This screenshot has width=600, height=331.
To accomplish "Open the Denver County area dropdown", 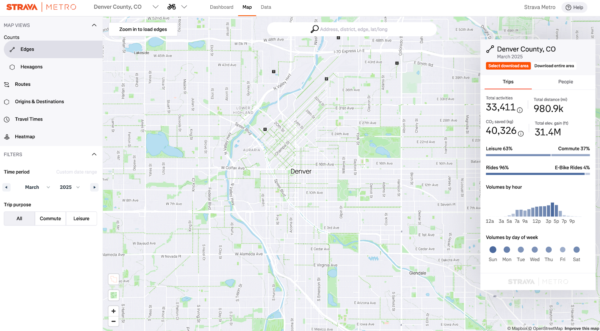I will [126, 7].
